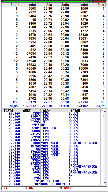Select trade row with quantity 62598

[x=51, y=119]
